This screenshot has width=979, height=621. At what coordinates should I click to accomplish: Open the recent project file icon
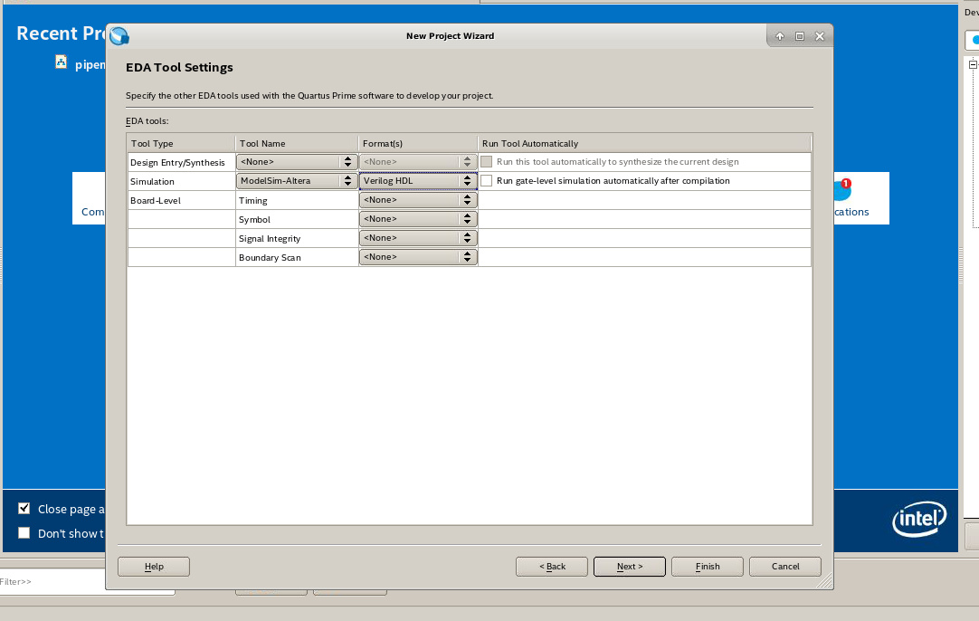click(x=61, y=62)
